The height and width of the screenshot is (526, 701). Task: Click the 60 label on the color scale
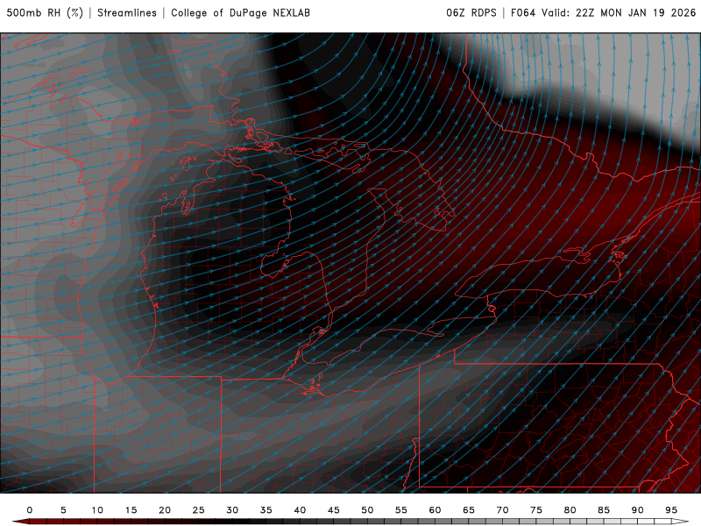coord(435,510)
